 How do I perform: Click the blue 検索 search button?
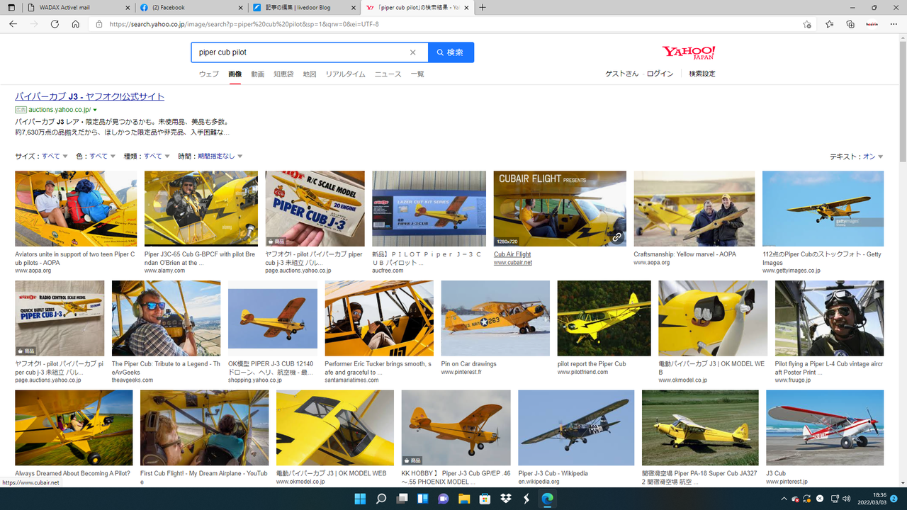tap(451, 52)
